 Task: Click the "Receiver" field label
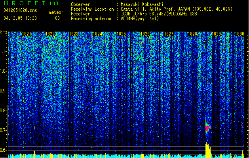(80, 14)
